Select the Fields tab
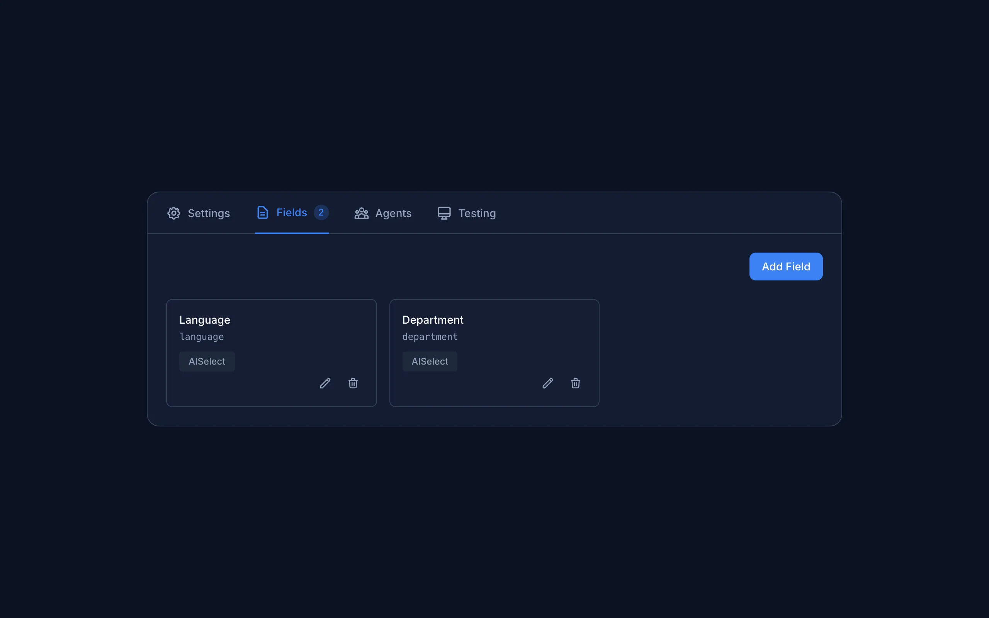Screen dimensions: 989x618 [x=291, y=212]
